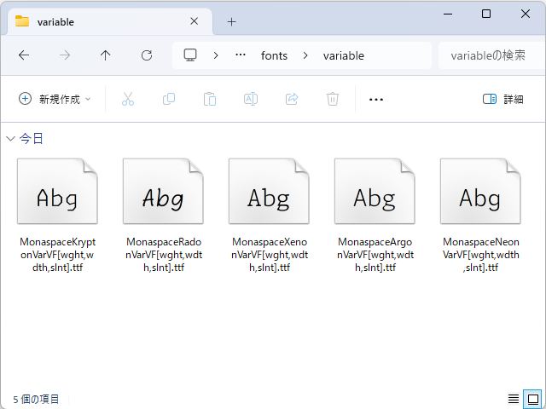Toggle the 詳細 details pane

[x=503, y=99]
